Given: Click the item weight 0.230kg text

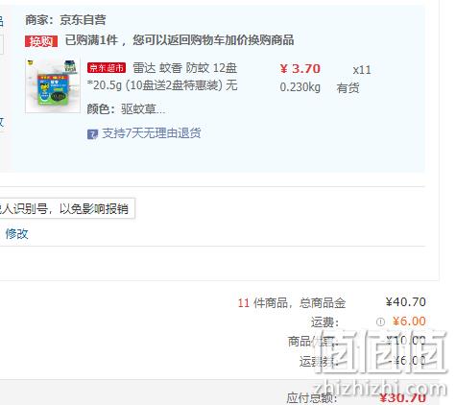Looking at the screenshot, I should 300,87.
